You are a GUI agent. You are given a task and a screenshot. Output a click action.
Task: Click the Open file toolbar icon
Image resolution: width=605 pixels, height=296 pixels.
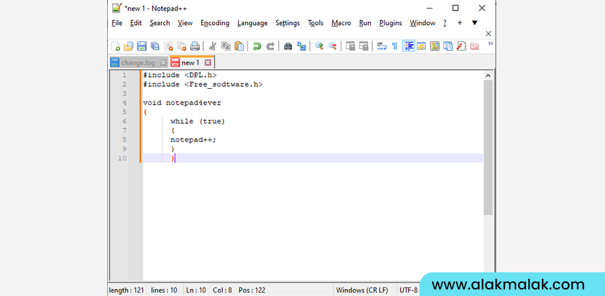[128, 46]
